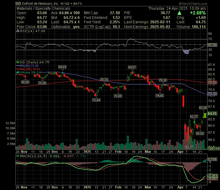Click the 47.08 flag on the RSI axis
Image resolution: width=220 pixels, height=190 pixels.
(212, 45)
